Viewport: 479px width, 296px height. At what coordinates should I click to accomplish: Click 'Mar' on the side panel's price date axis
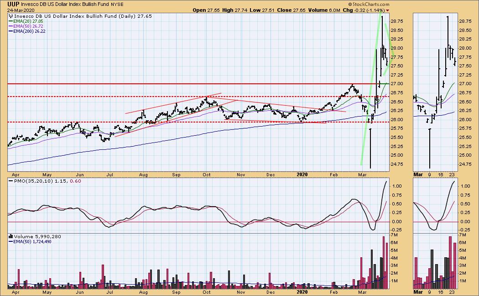click(418, 175)
